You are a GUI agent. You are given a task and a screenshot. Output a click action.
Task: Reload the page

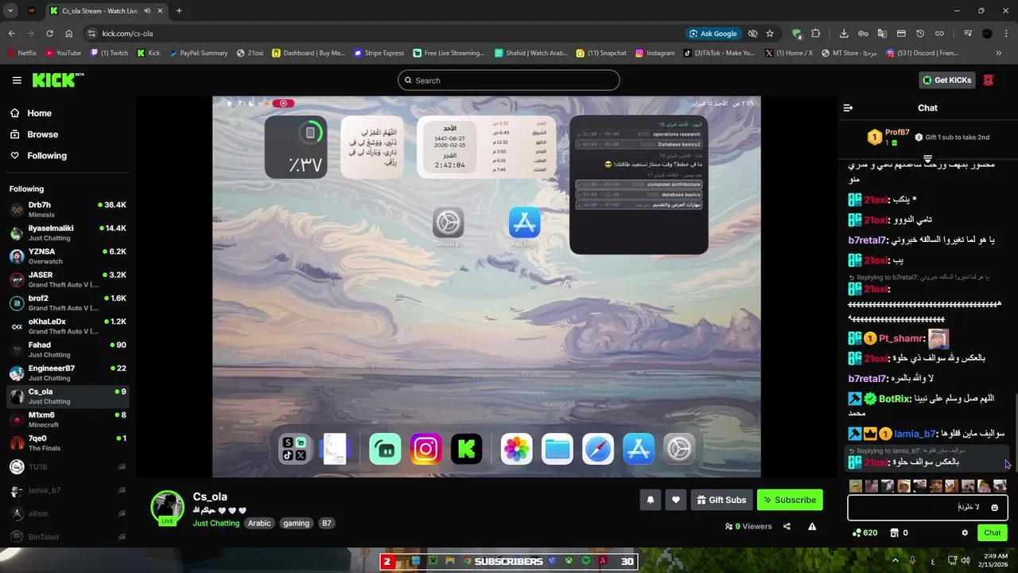pos(49,33)
